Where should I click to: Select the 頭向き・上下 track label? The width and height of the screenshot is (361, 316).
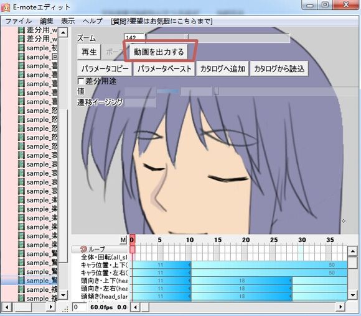[104, 281]
